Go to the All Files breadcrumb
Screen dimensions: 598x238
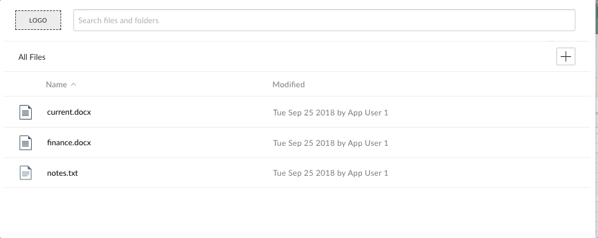click(32, 57)
